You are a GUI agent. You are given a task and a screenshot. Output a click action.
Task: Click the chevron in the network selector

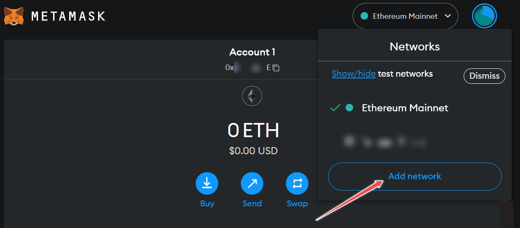448,16
